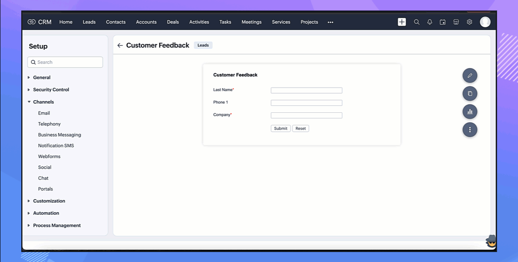This screenshot has width=518, height=262.
Task: Click the pencil edit icon button
Action: click(x=470, y=75)
